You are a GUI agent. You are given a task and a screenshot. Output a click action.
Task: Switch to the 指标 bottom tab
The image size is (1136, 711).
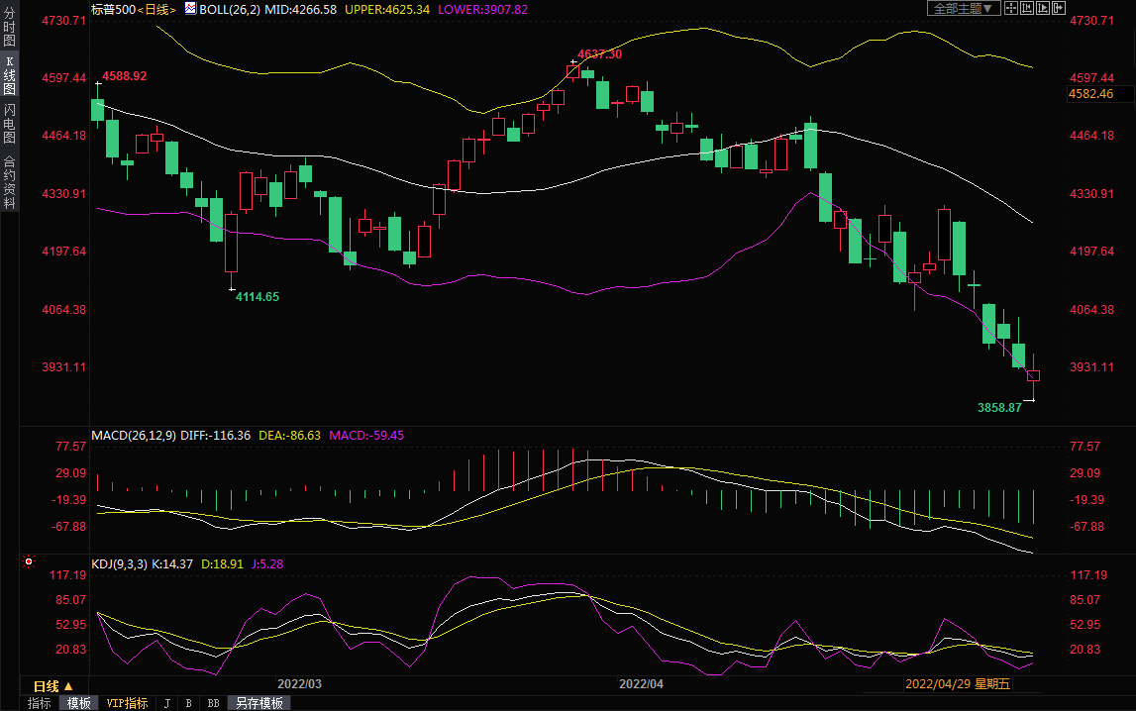click(40, 703)
